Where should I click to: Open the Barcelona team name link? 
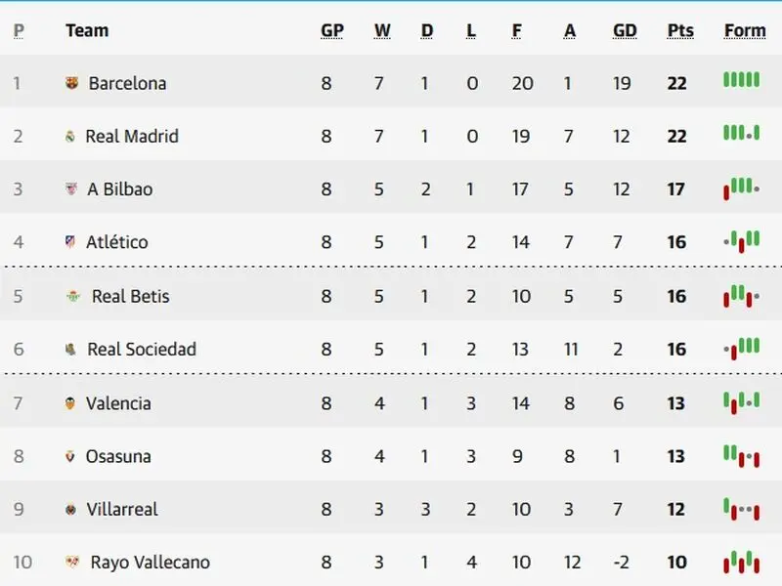(127, 83)
